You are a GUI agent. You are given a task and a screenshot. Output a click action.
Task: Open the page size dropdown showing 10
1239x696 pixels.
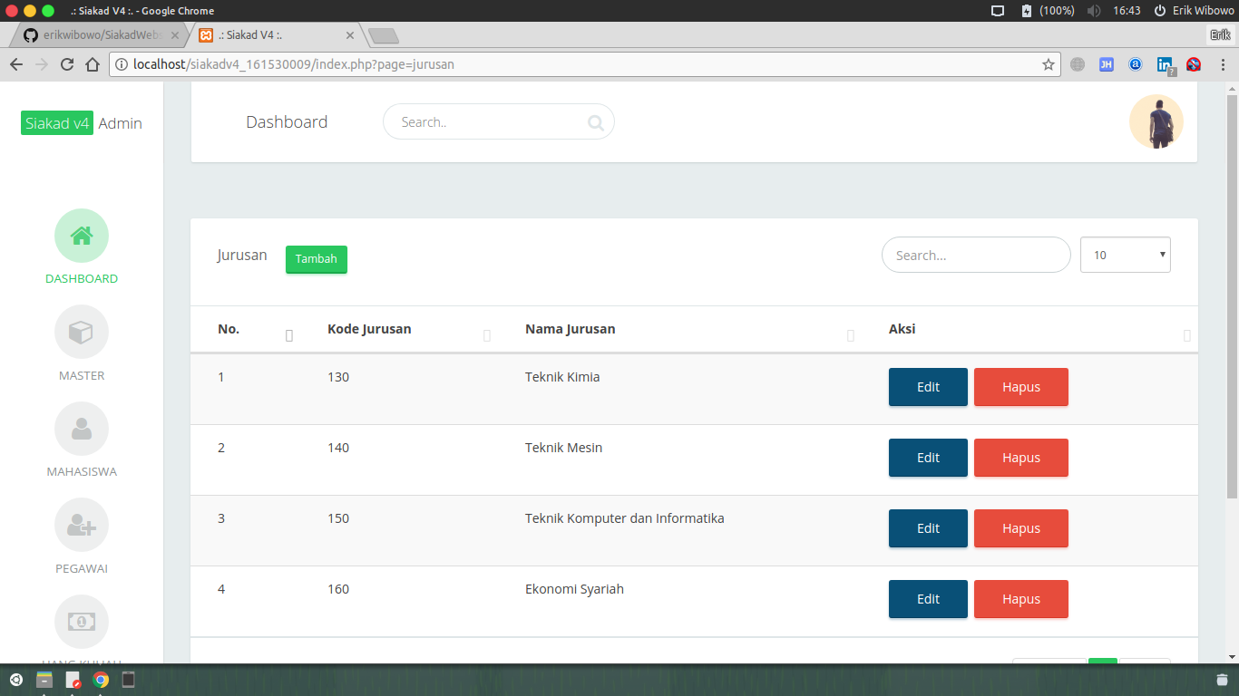pyautogui.click(x=1125, y=255)
